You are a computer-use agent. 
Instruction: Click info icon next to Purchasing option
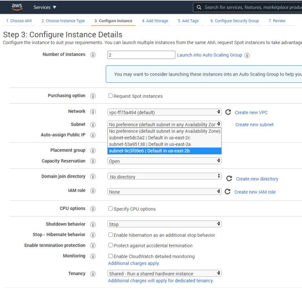93,96
